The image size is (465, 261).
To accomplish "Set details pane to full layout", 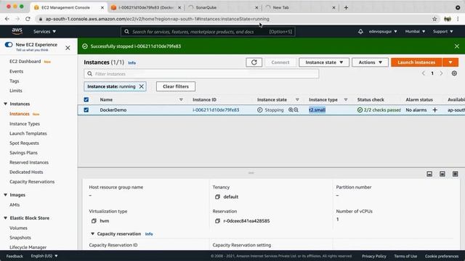I will pyautogui.click(x=456, y=174).
